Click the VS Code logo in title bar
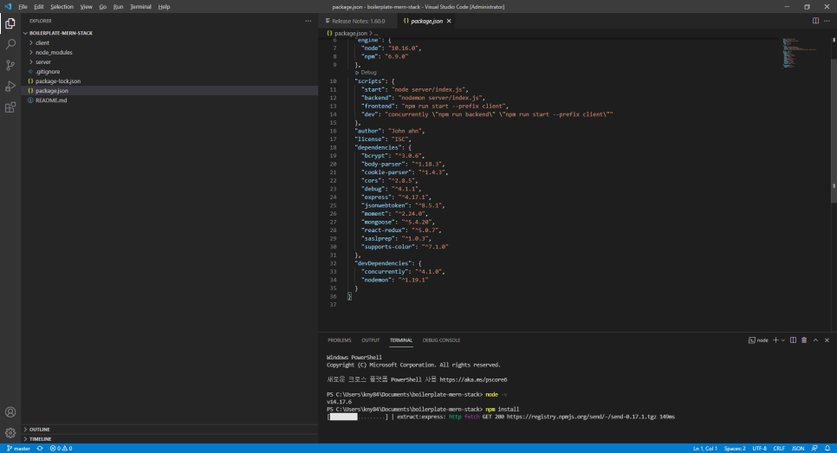This screenshot has width=837, height=453. (8, 7)
